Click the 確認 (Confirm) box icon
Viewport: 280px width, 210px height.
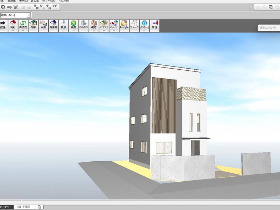(x=94, y=24)
